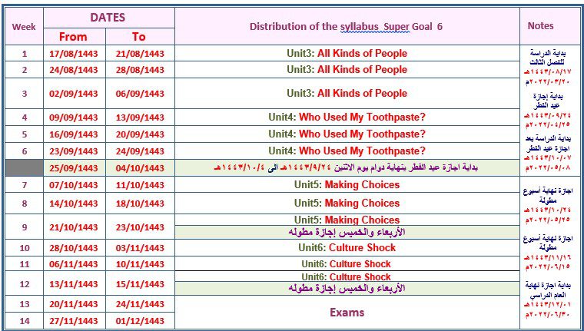Viewport: 584px width, 331px height.
Task: Click the To date 23/10/1443
Action: [140, 227]
